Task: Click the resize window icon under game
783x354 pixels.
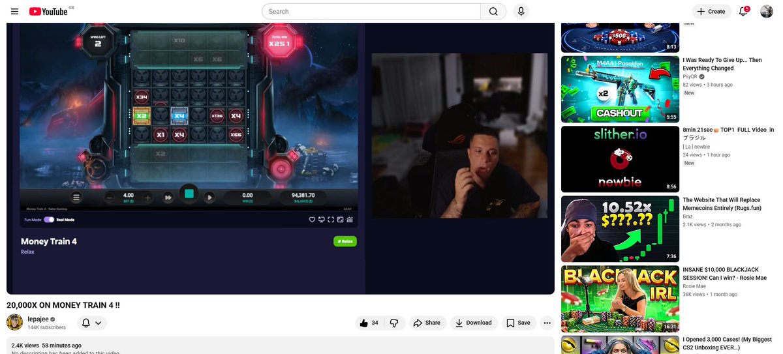Action: tap(340, 220)
